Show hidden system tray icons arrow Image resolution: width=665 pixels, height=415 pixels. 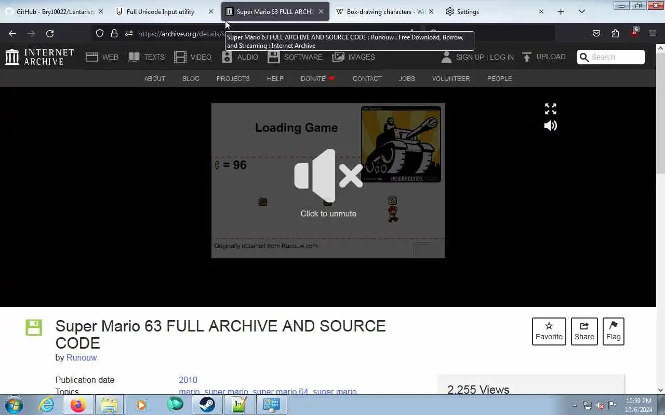point(575,405)
